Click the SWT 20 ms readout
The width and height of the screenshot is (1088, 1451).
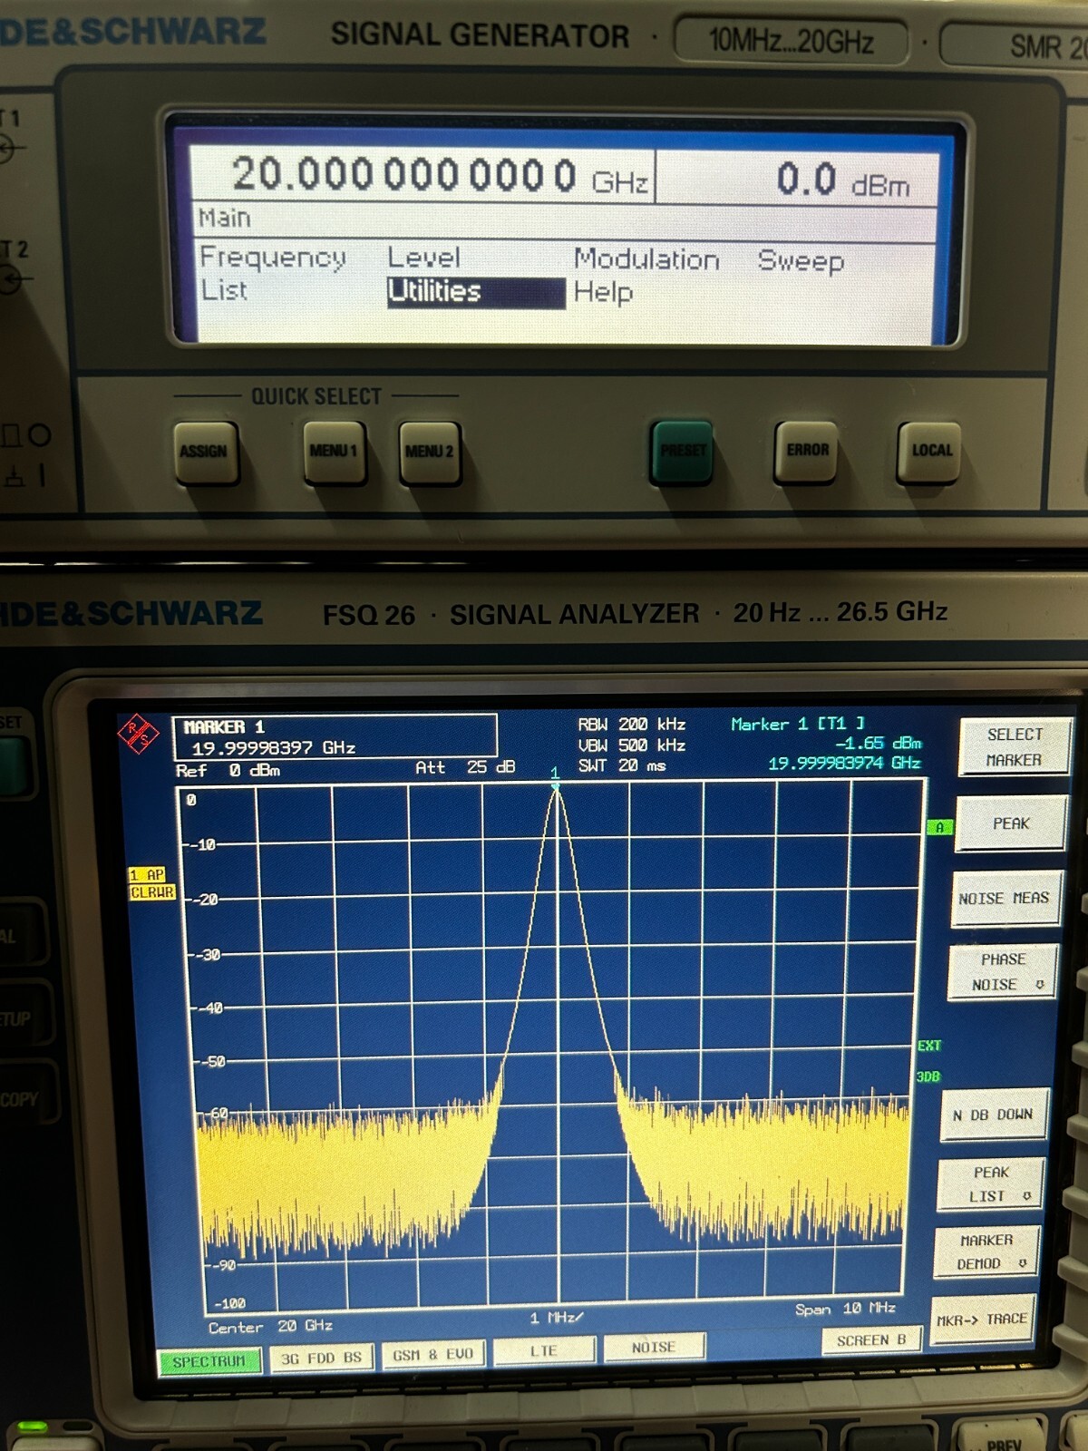coord(622,765)
